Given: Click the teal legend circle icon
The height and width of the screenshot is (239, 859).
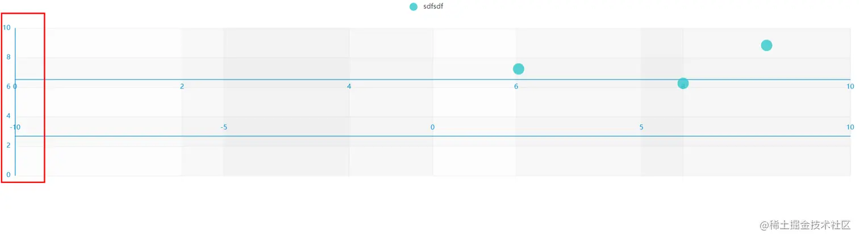Looking at the screenshot, I should (x=414, y=7).
